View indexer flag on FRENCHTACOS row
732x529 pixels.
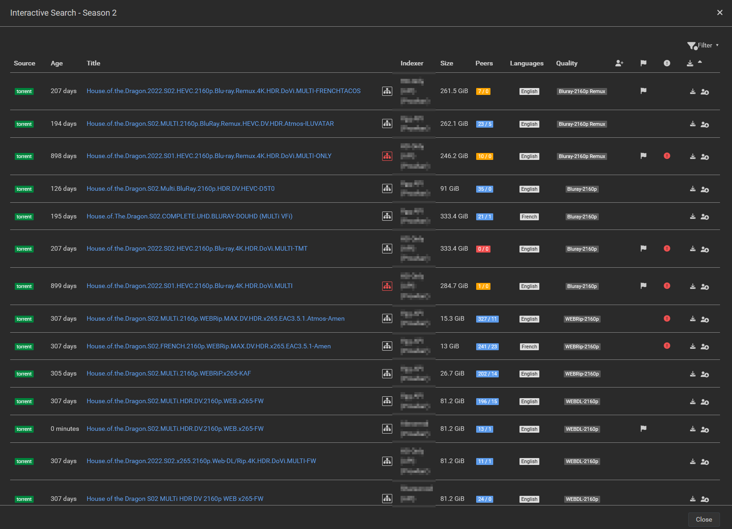[643, 91]
